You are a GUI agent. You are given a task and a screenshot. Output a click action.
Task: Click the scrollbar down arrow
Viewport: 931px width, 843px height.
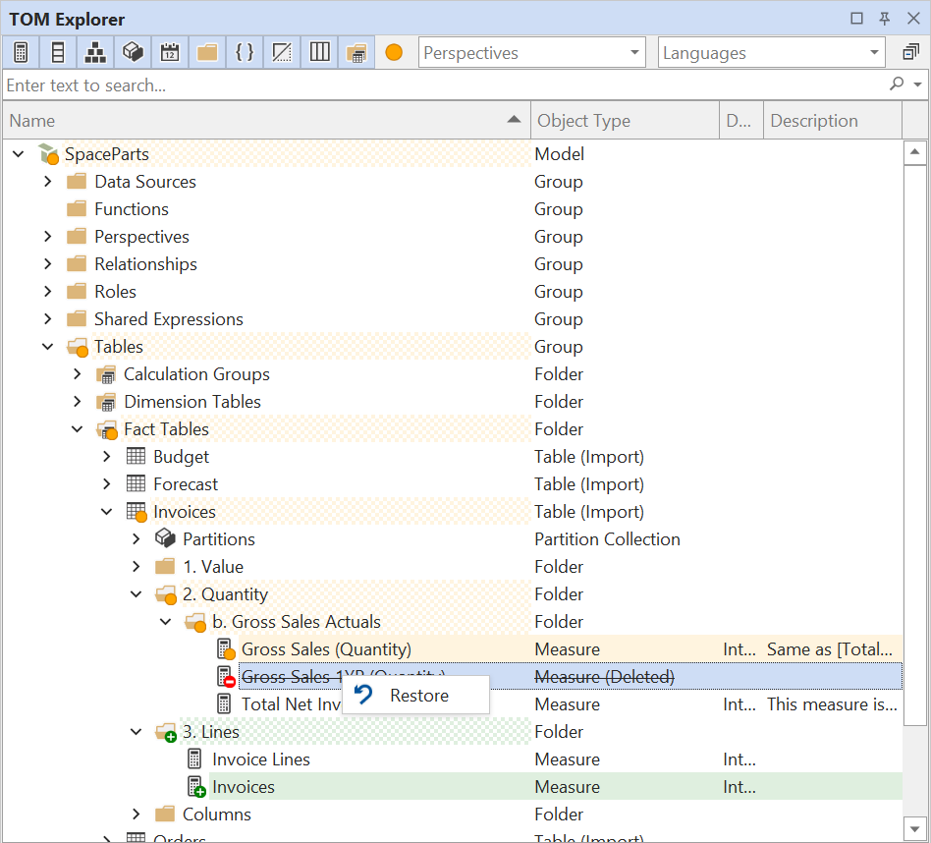point(914,828)
